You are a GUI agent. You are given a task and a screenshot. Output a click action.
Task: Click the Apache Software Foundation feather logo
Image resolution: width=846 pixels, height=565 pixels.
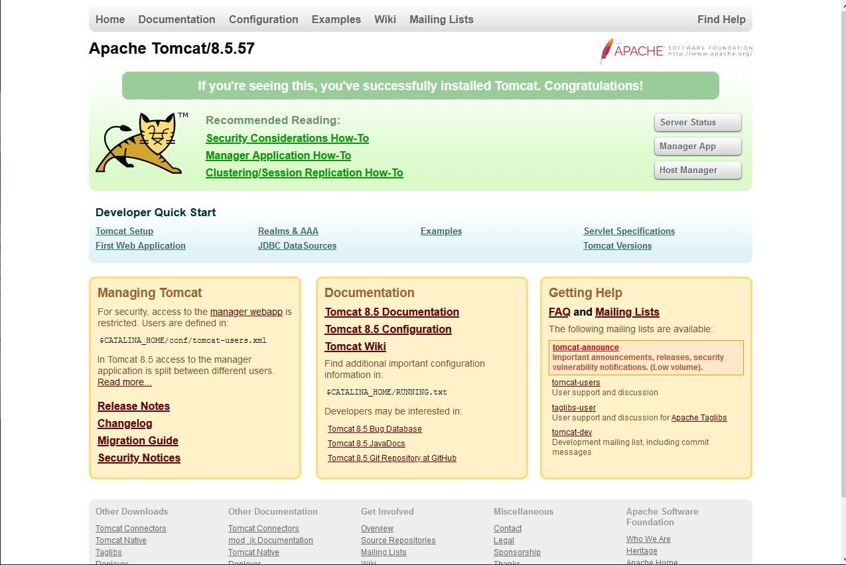[675, 51]
